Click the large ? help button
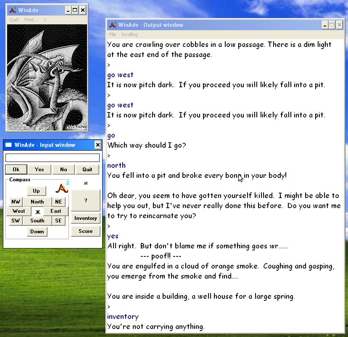Viewport: 348px width, 337px height. click(x=86, y=201)
